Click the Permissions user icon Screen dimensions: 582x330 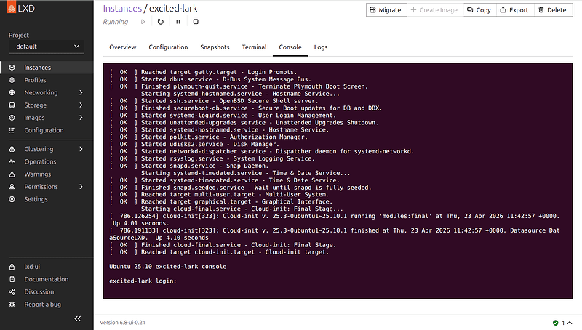[12, 187]
